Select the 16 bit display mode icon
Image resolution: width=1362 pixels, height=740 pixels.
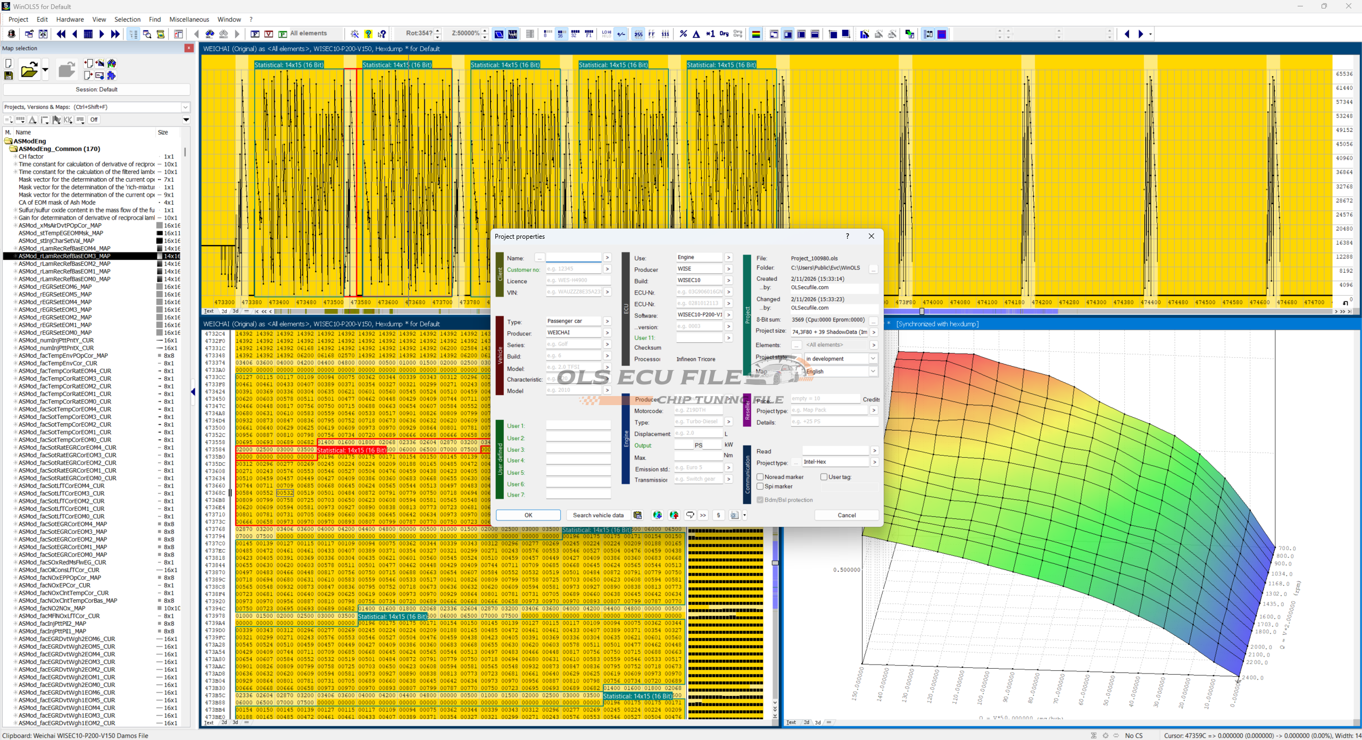(561, 34)
